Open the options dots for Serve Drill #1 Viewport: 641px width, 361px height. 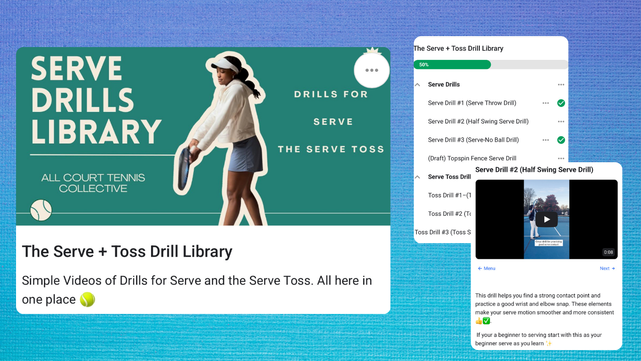point(545,103)
